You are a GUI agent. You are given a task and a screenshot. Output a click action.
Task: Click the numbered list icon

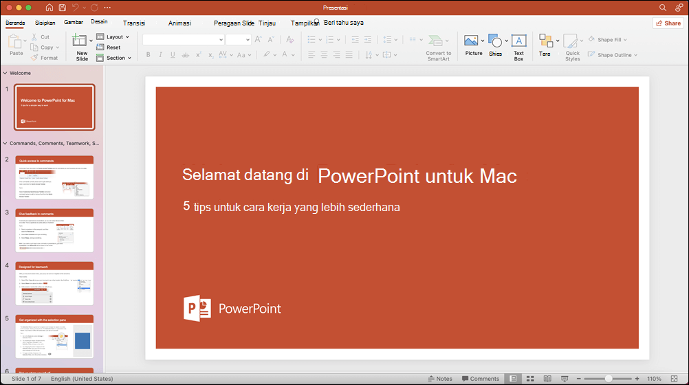point(330,40)
